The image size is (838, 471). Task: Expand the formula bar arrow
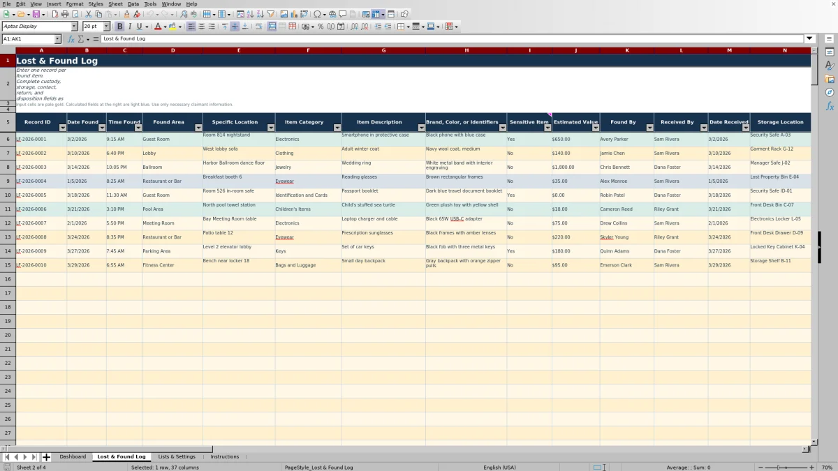click(810, 39)
